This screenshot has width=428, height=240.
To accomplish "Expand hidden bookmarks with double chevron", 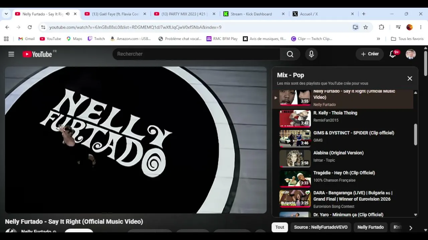I will [379, 39].
